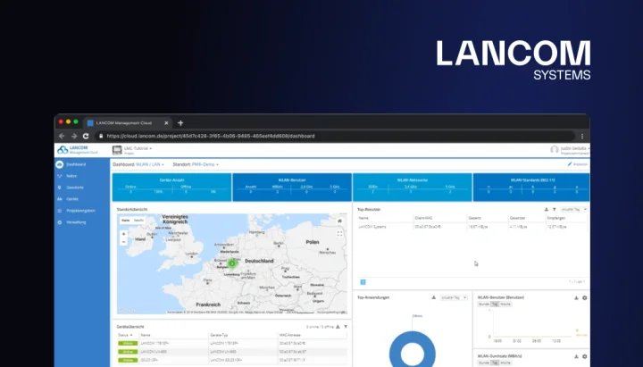Viewport: 643px width, 367px height.
Task: Download WLAN-Durchsatz chart data
Action: [576, 357]
